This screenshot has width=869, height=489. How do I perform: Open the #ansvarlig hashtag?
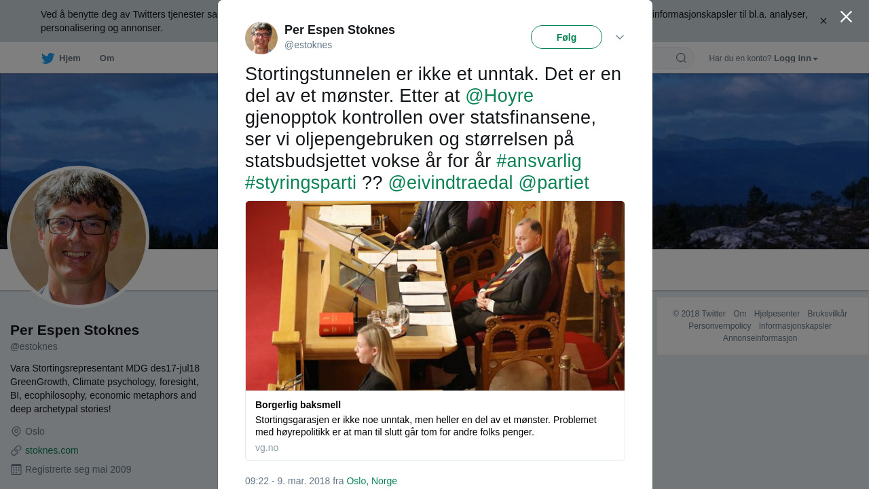pyautogui.click(x=539, y=161)
